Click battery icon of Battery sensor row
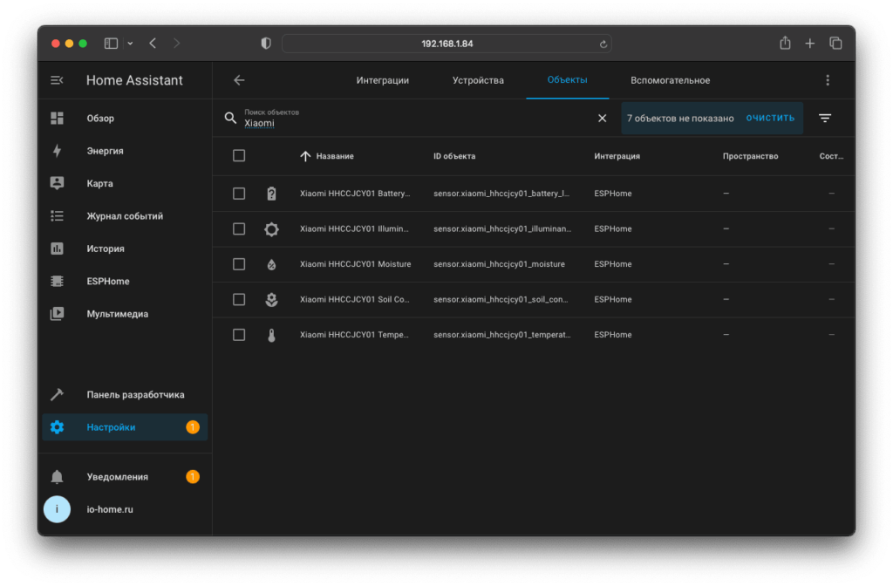Viewport: 893px width, 586px height. pyautogui.click(x=272, y=194)
